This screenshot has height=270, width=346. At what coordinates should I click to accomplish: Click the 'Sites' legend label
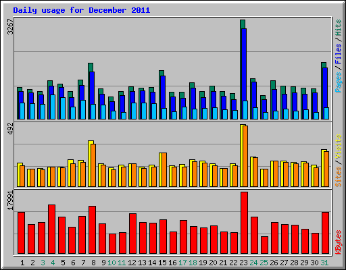tap(339, 177)
